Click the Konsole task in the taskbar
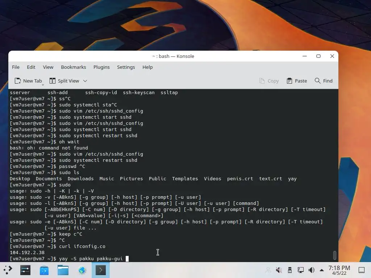The image size is (371, 278). [x=101, y=270]
